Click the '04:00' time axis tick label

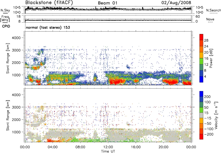point(52,147)
